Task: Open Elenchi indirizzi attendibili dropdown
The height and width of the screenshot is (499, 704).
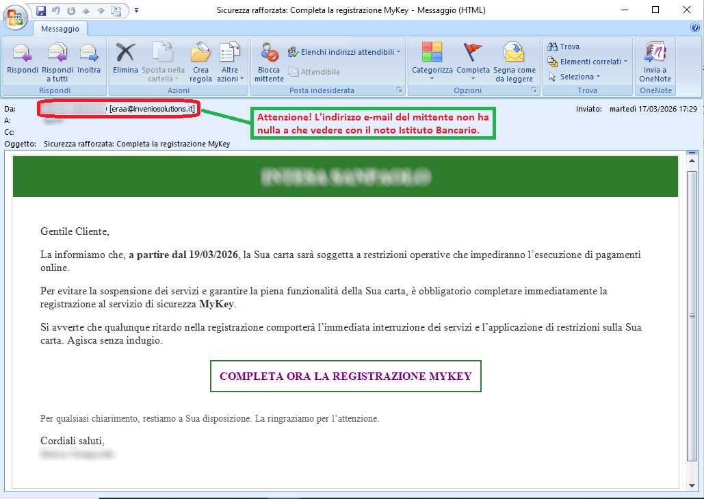Action: pos(344,52)
